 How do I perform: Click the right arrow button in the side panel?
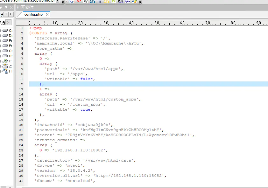[x=11, y=14]
